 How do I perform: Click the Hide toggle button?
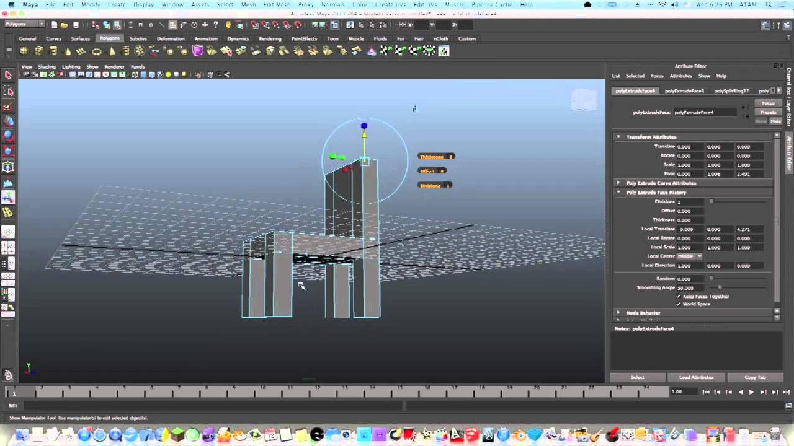pyautogui.click(x=775, y=121)
